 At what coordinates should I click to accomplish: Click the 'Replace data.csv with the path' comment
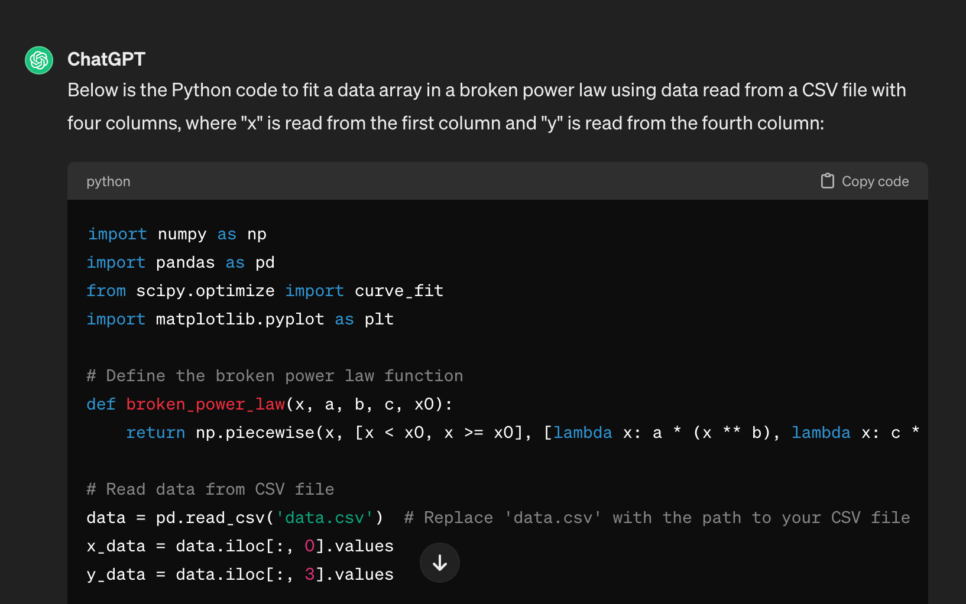coord(657,518)
